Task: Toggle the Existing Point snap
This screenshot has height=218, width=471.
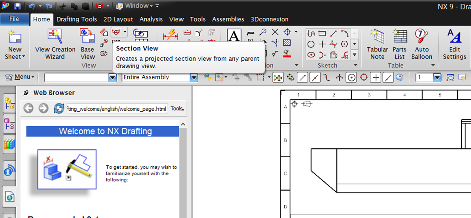Action: click(376, 77)
